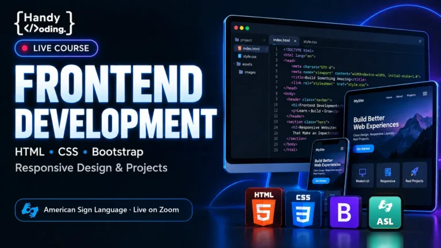Click Projects link in tablet navbar
441x248 pixels.
[x=411, y=95]
